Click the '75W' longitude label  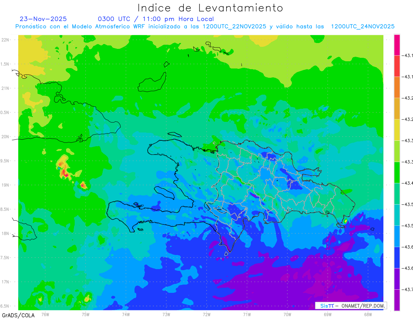click(x=86, y=315)
